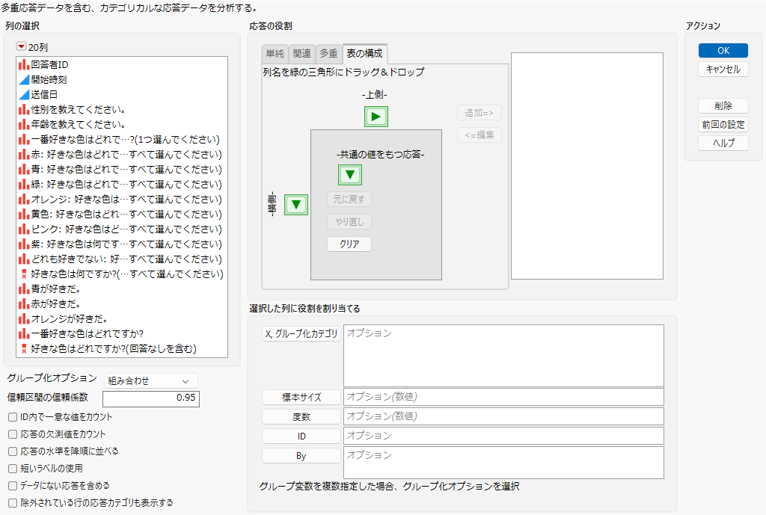Click the 度数 オプション(数値) box

click(503, 416)
